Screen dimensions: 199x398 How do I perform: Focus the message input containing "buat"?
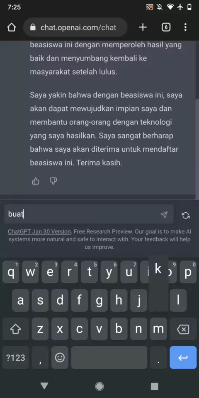89,214
